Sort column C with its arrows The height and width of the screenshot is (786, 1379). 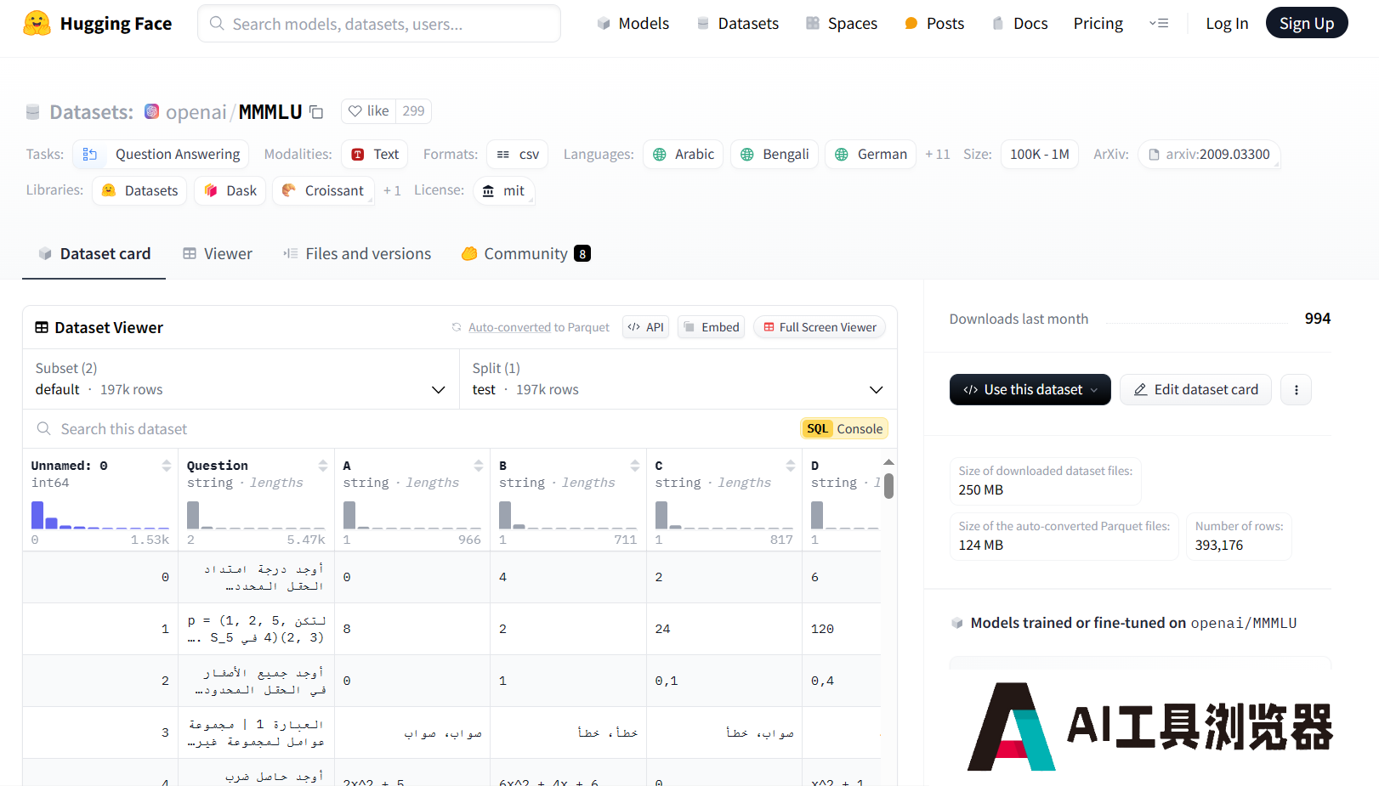tap(791, 466)
